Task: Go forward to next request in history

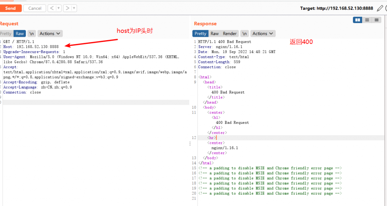Action: coord(67,8)
